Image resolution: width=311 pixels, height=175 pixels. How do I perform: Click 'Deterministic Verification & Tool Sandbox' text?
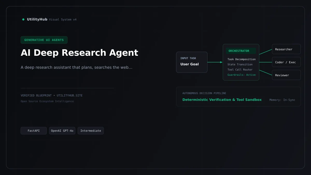pyautogui.click(x=222, y=100)
